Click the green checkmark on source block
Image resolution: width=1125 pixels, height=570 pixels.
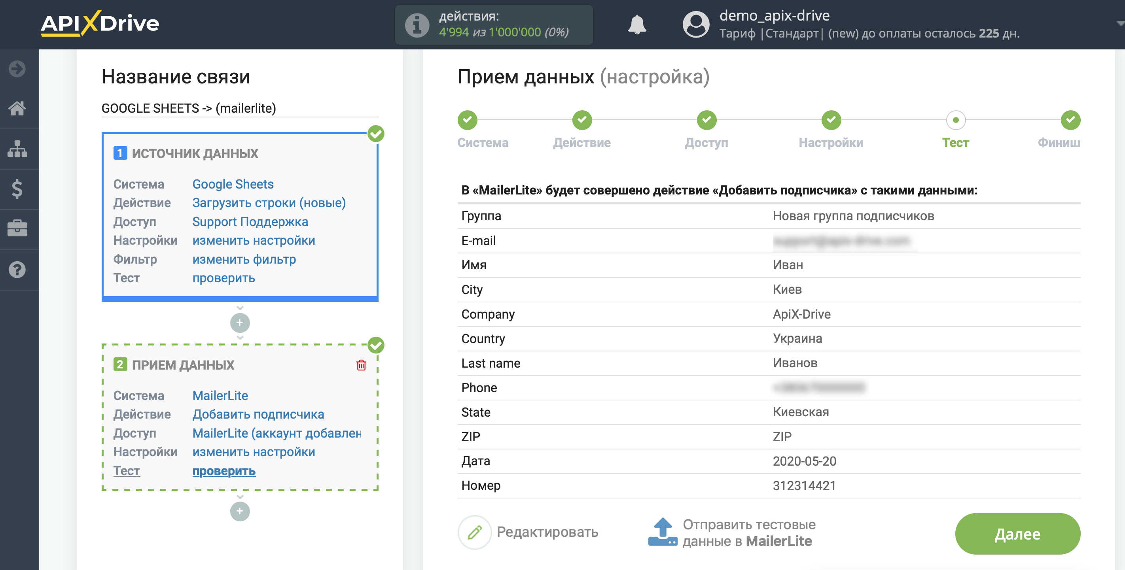(x=375, y=134)
